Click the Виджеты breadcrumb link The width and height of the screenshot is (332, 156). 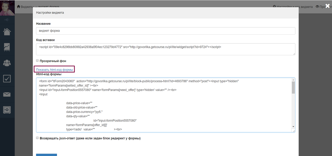click(x=27, y=6)
